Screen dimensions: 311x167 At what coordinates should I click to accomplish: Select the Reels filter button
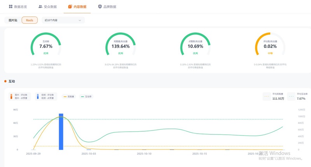tap(30, 20)
